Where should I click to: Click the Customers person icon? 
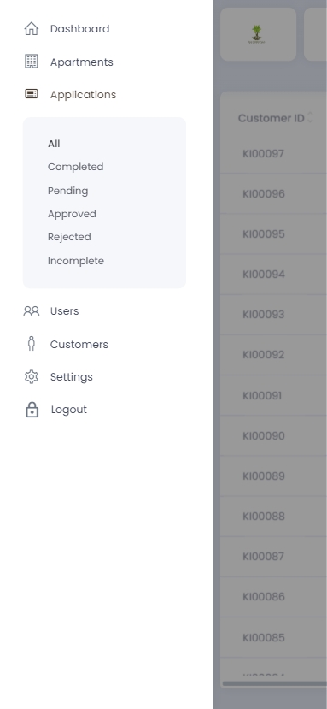32,344
